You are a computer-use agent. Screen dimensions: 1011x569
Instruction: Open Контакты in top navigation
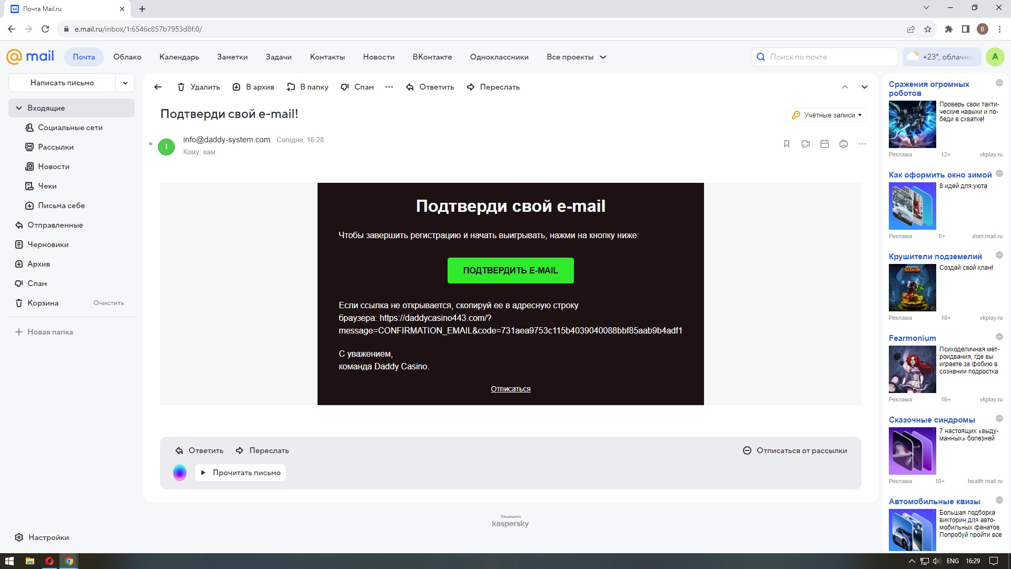(x=327, y=57)
